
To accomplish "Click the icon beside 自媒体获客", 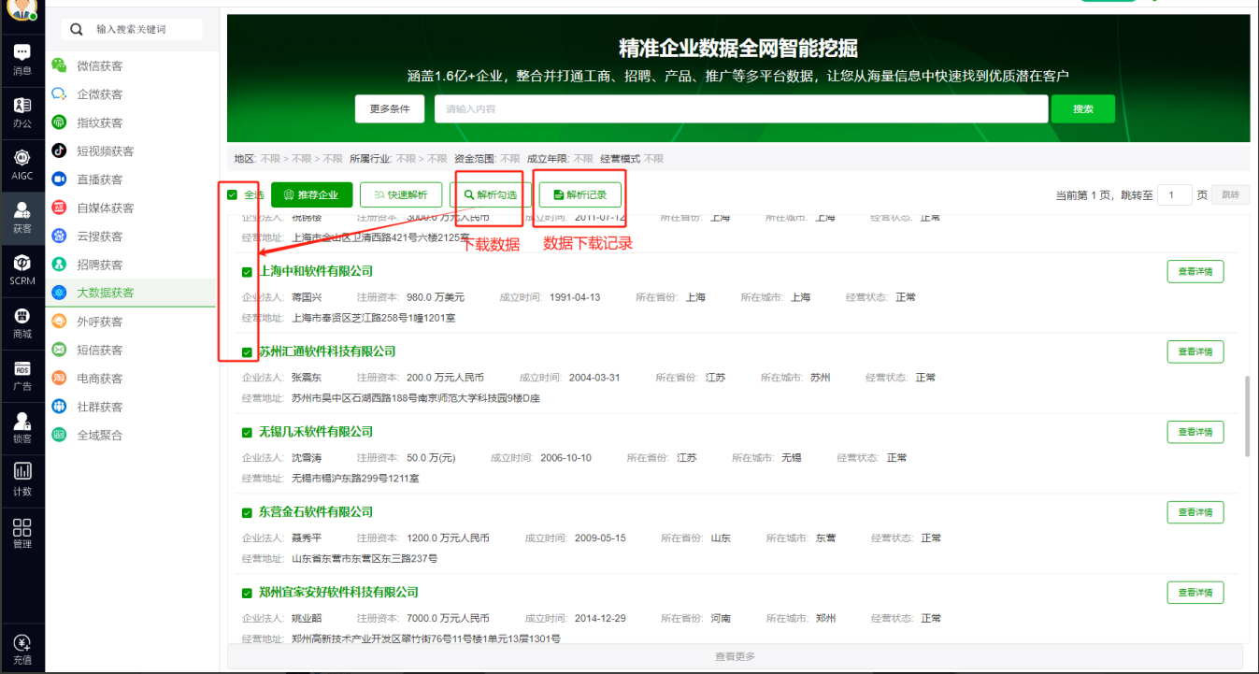I will click(x=59, y=208).
